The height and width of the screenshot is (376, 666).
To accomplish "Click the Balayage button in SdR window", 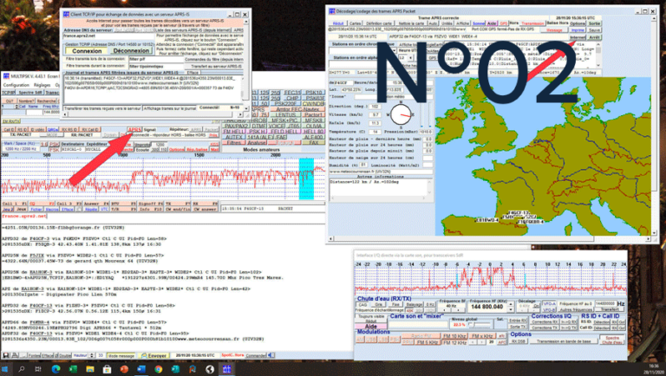I will coord(414,304).
